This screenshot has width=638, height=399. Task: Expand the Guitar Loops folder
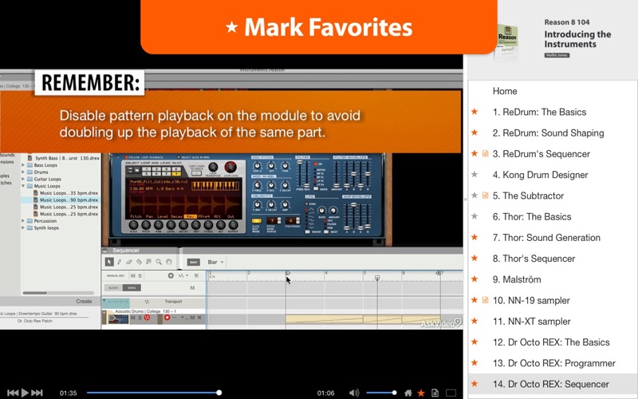pos(23,179)
